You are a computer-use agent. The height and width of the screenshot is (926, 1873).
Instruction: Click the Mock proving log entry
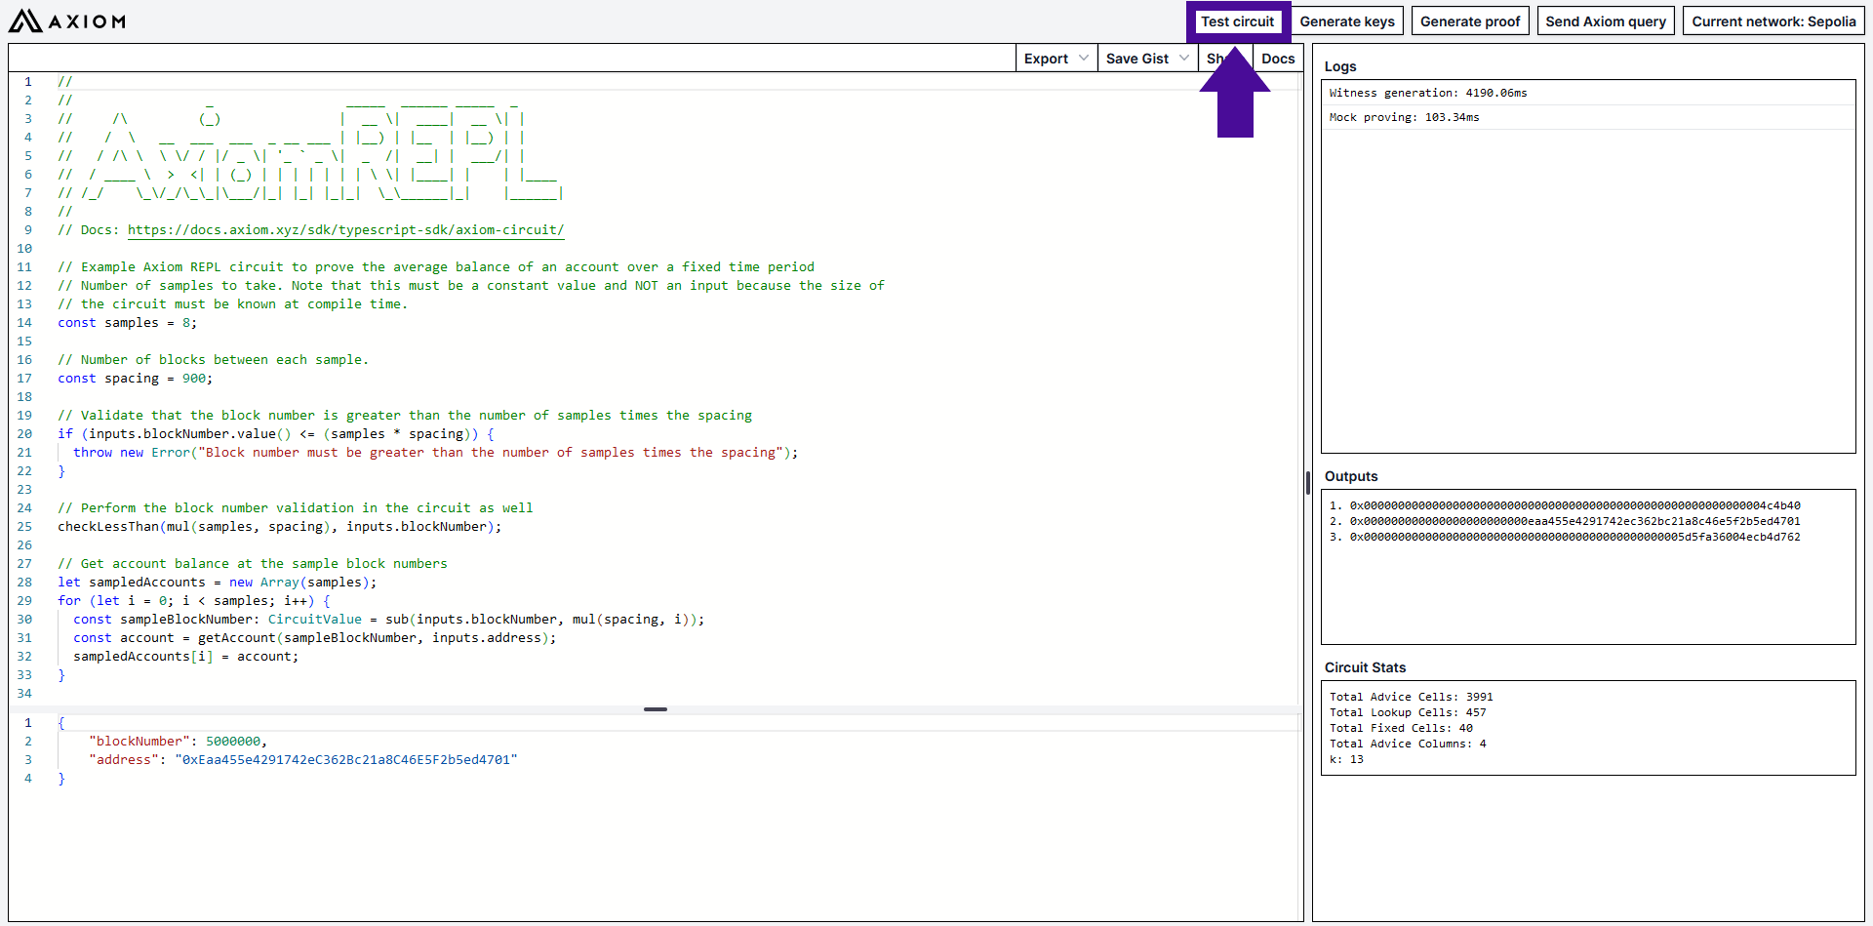coord(1403,117)
